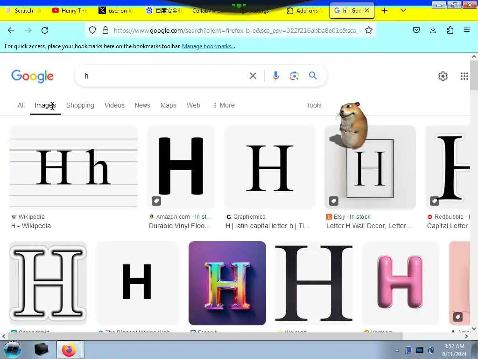478x359 pixels.
Task: Click the horizontal page scrollbar thumb
Action: 205,336
